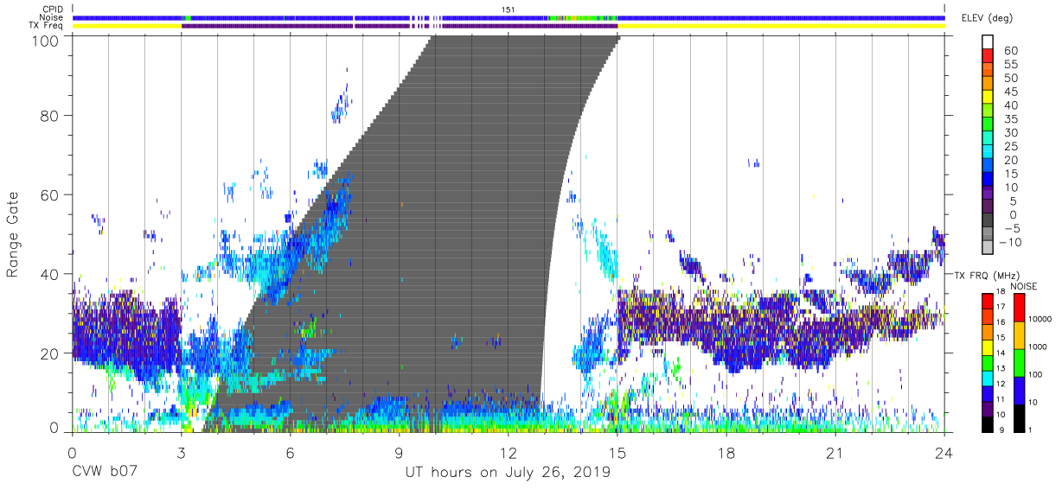Click the 10000 label on the NOISE colorbar
The image size is (1062, 490).
tap(1041, 319)
